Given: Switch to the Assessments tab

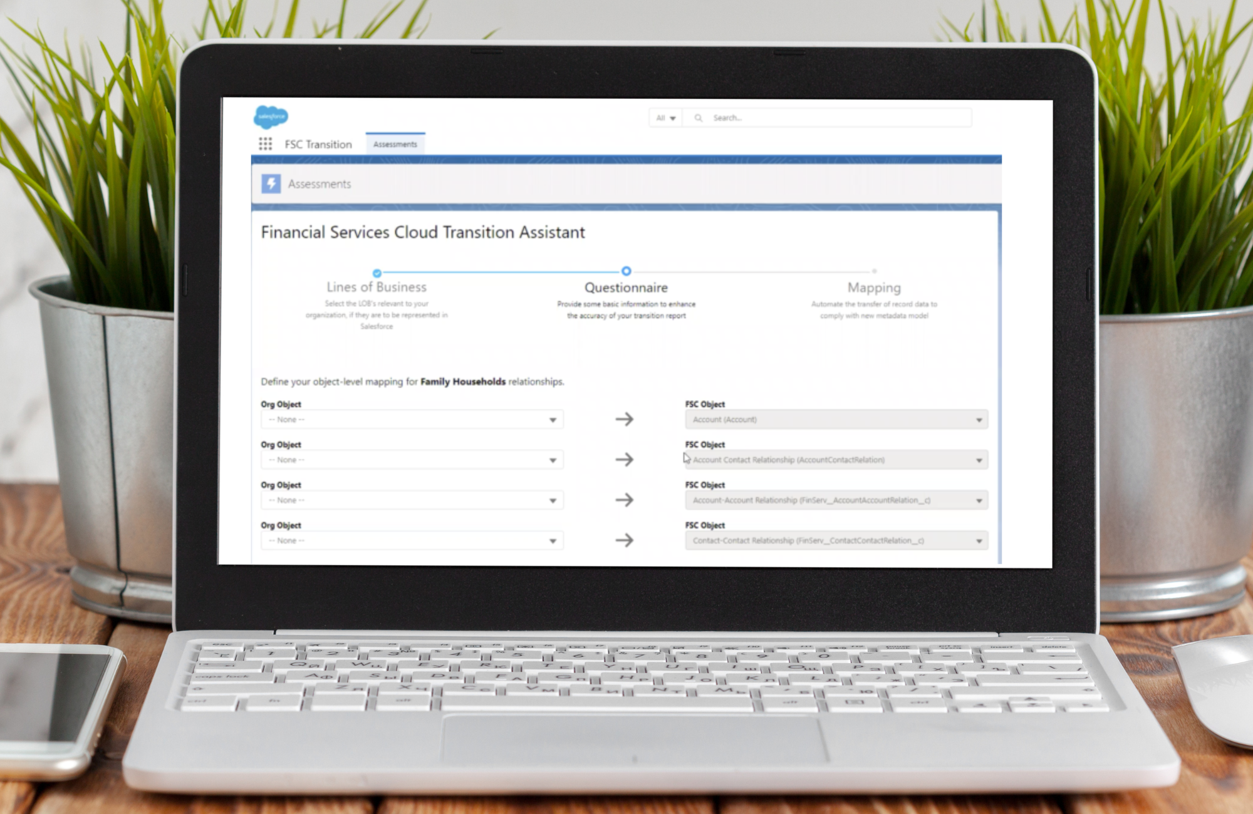Looking at the screenshot, I should pos(395,144).
